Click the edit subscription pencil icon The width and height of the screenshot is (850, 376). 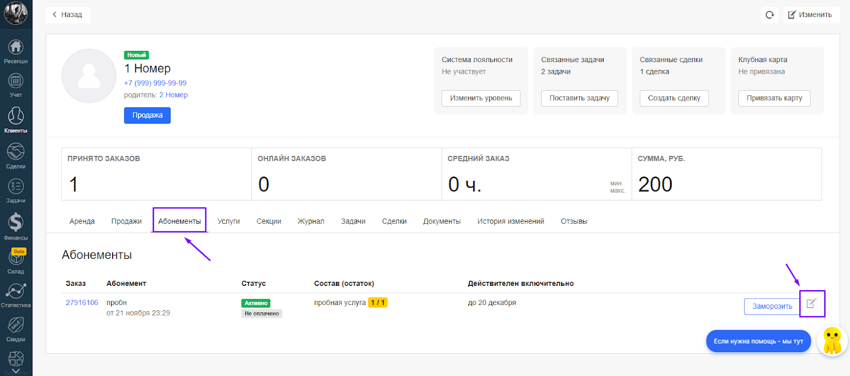[x=811, y=303]
